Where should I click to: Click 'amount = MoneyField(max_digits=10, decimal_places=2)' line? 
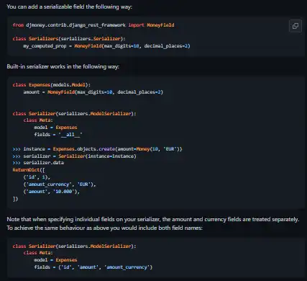click(93, 92)
